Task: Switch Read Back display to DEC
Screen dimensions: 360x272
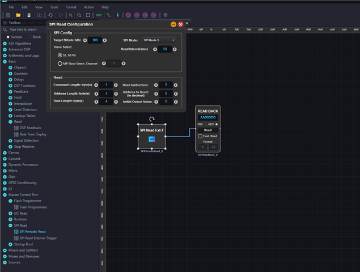Action: [200, 125]
